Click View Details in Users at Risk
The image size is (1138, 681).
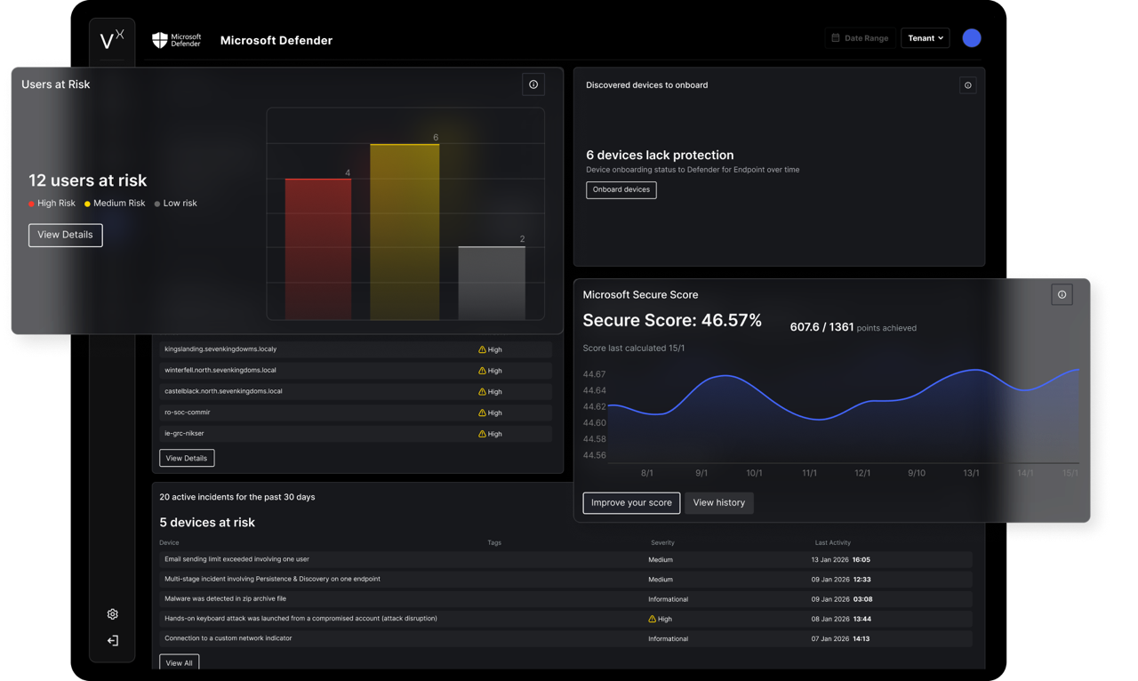[x=66, y=235]
